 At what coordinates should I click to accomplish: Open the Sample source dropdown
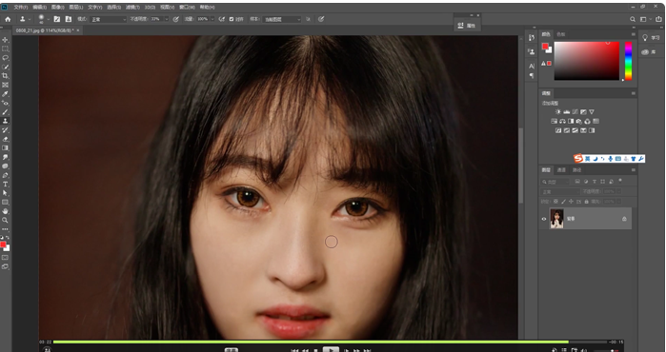point(282,19)
